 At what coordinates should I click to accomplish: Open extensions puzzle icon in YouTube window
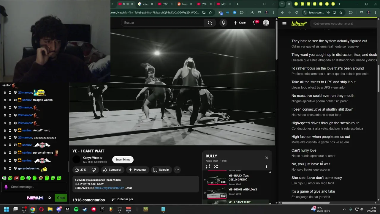pos(242,12)
